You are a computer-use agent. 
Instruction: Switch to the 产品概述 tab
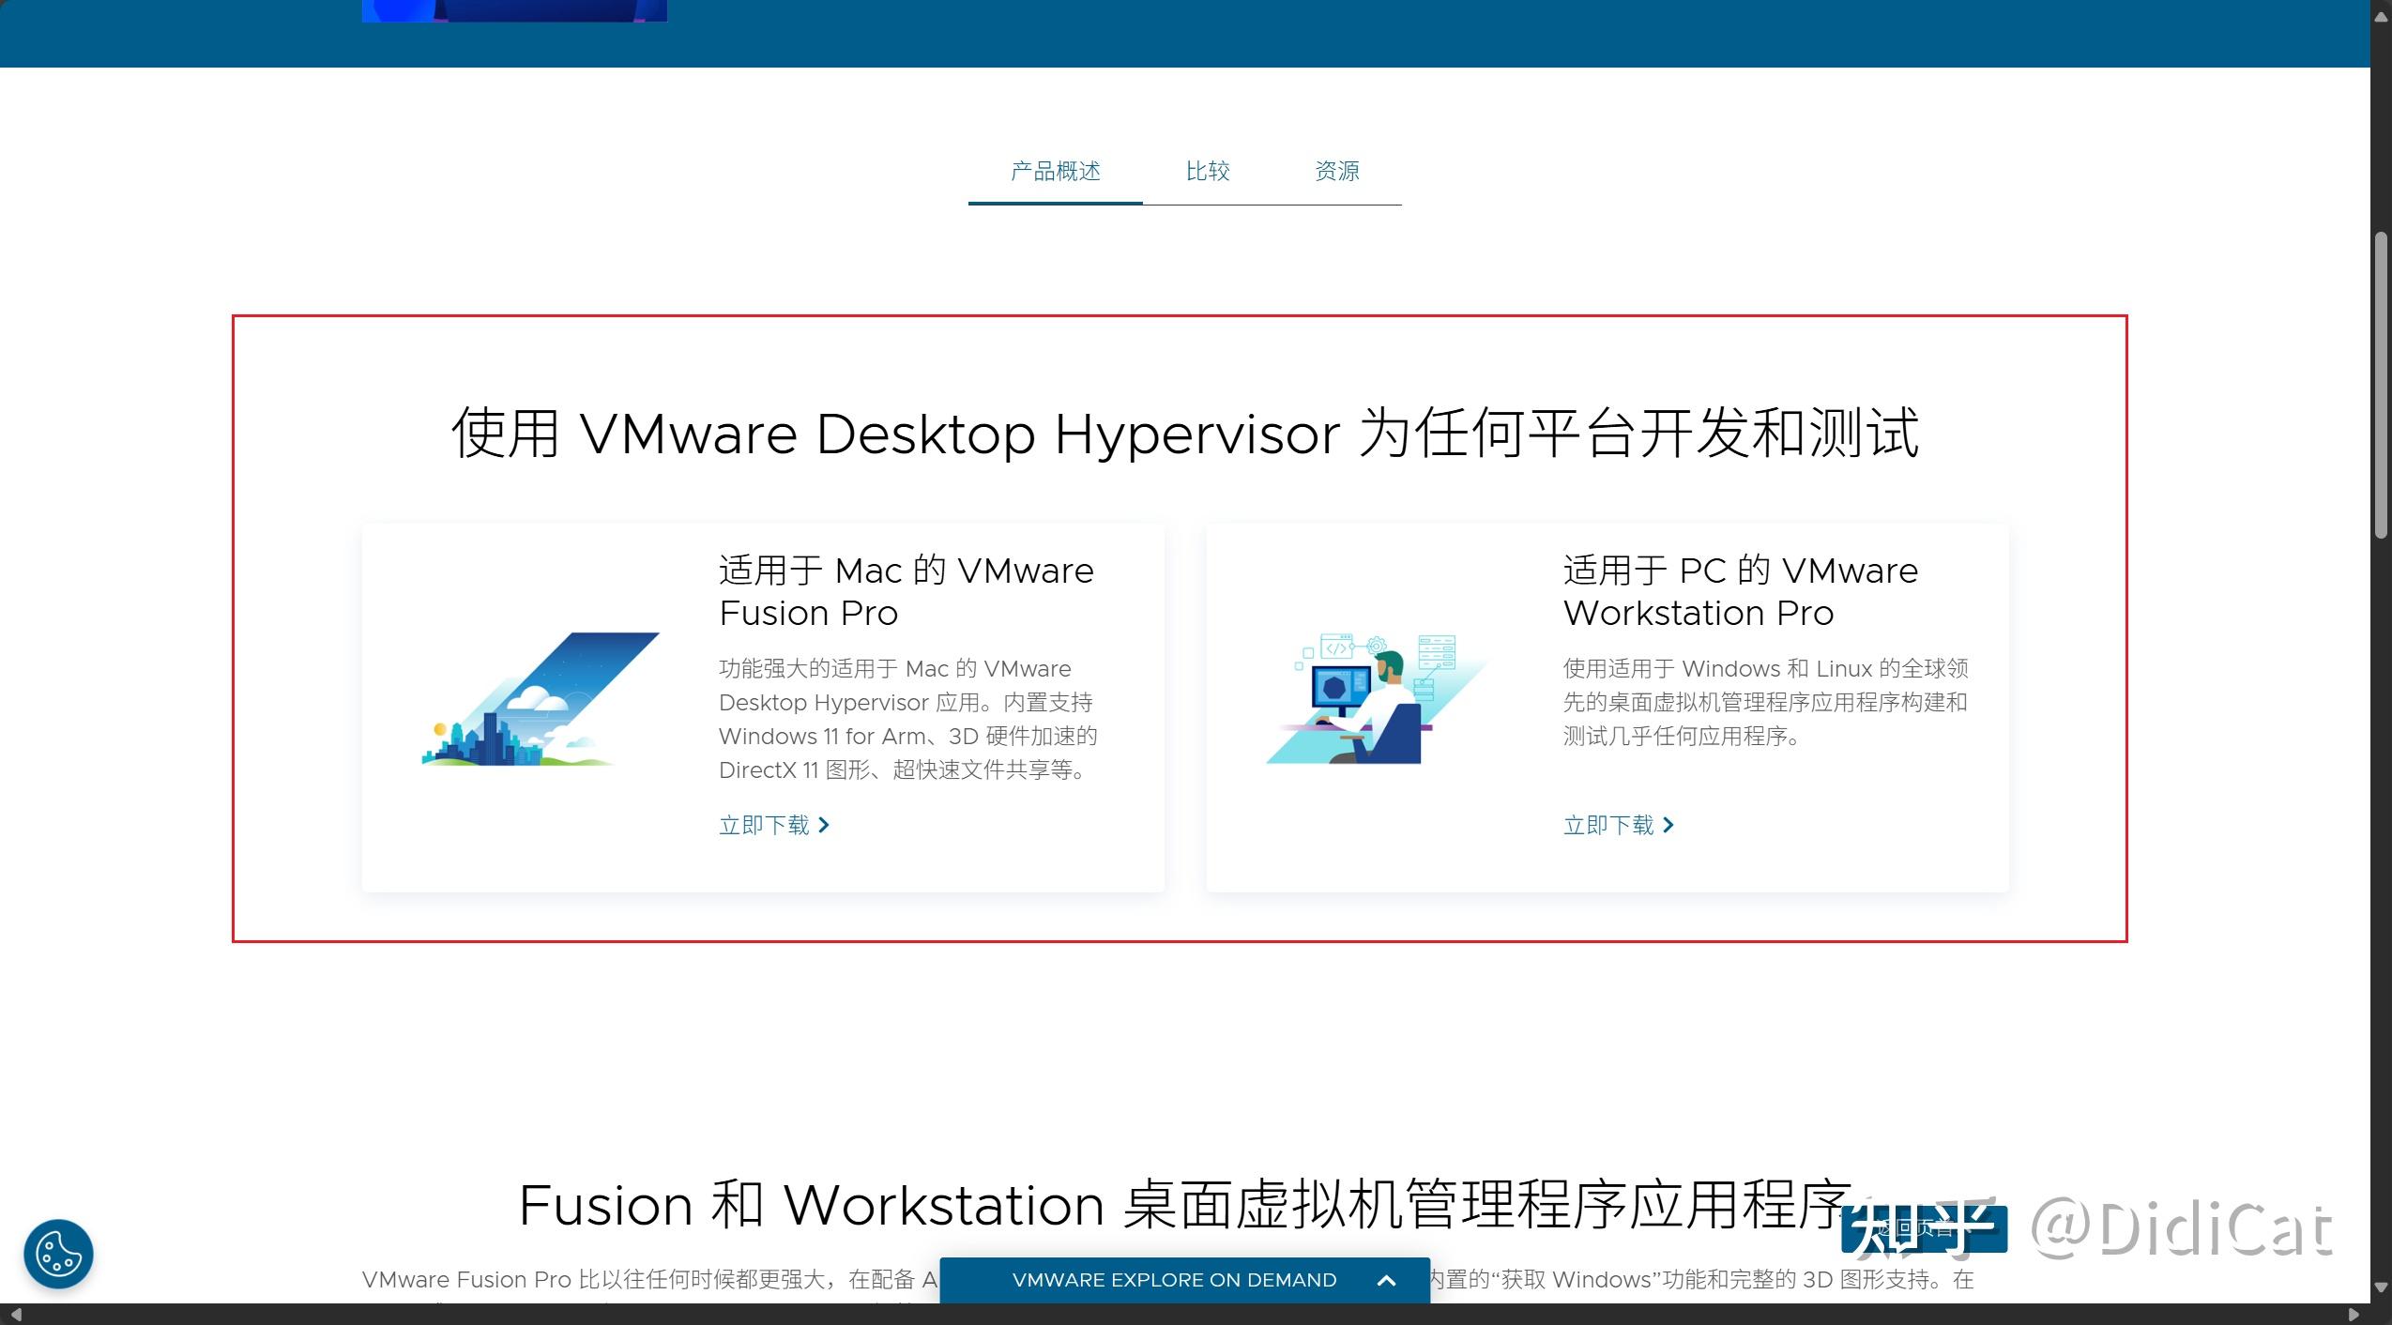[1055, 171]
